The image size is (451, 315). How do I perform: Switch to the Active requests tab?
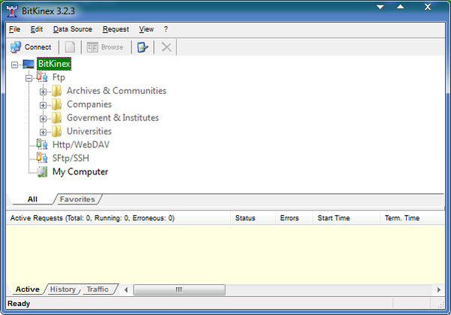click(x=27, y=289)
